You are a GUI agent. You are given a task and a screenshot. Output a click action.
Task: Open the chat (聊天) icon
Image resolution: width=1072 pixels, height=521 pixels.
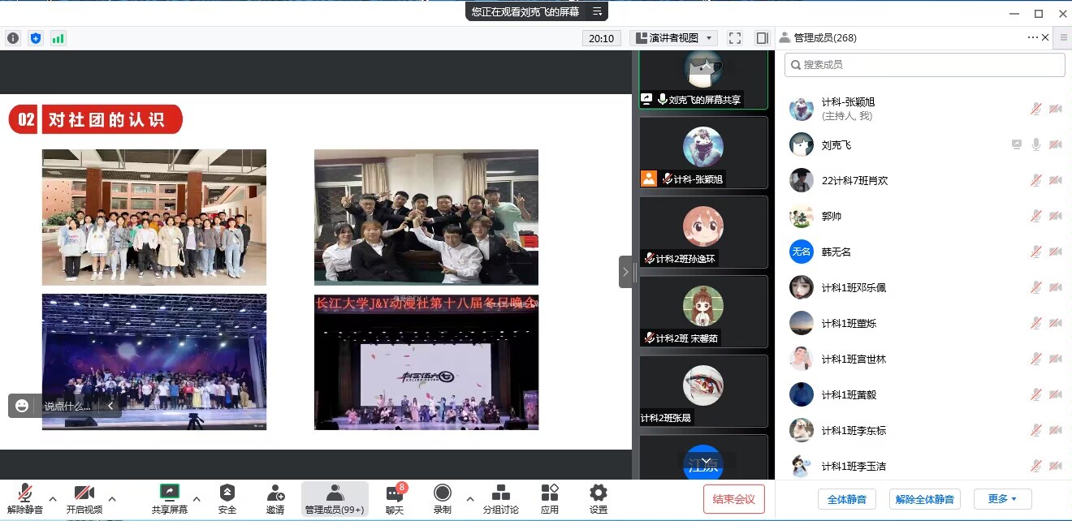point(395,493)
